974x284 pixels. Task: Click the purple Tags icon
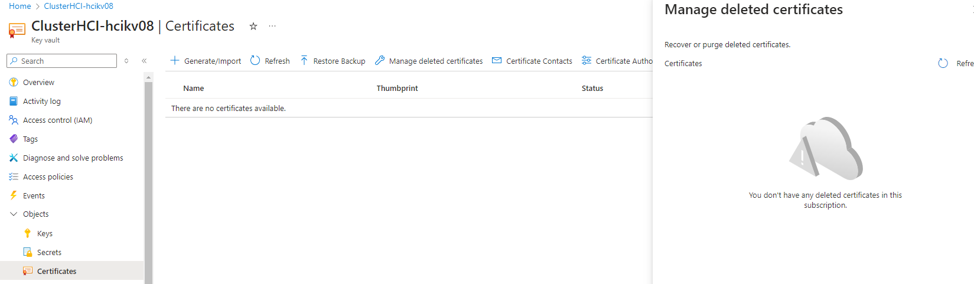pos(14,139)
